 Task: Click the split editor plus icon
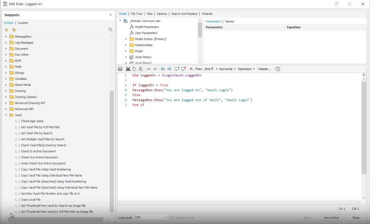364,75
